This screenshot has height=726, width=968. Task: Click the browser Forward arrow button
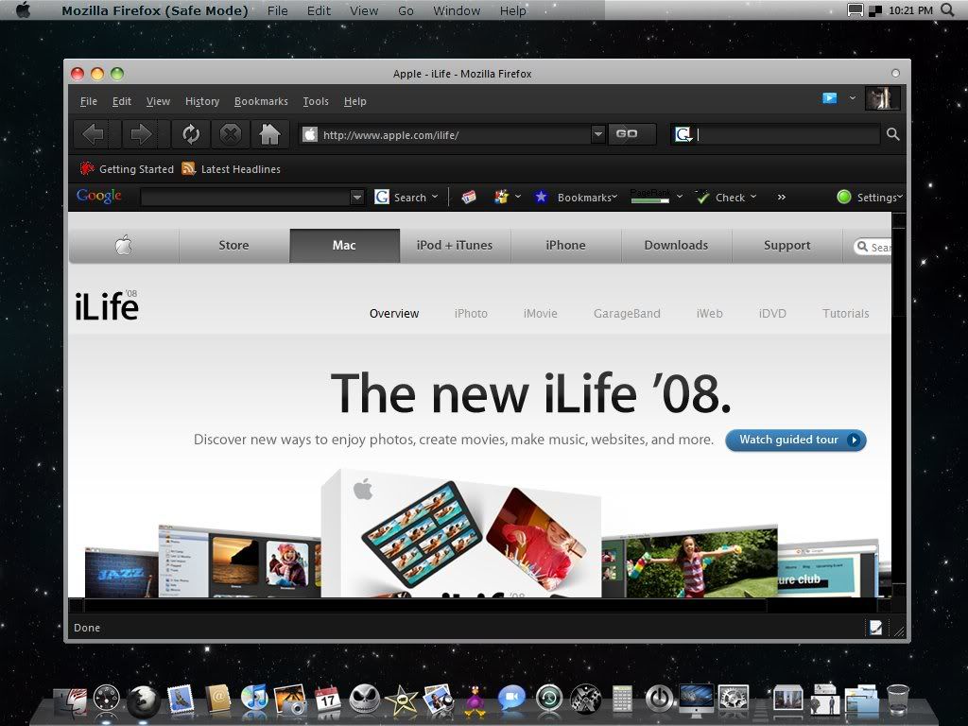141,134
